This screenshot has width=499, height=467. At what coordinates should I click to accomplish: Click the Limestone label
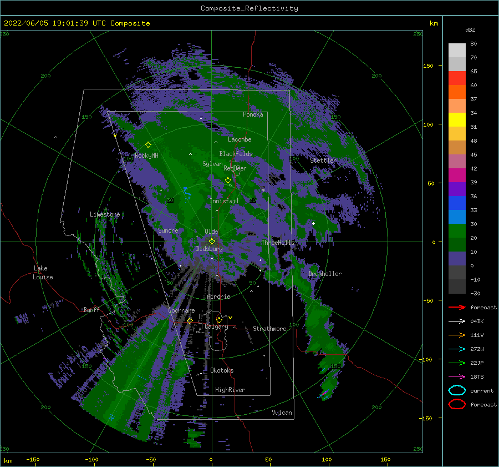tap(105, 214)
